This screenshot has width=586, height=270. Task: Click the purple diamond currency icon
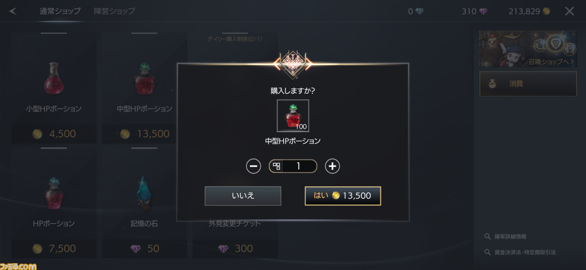pyautogui.click(x=483, y=11)
